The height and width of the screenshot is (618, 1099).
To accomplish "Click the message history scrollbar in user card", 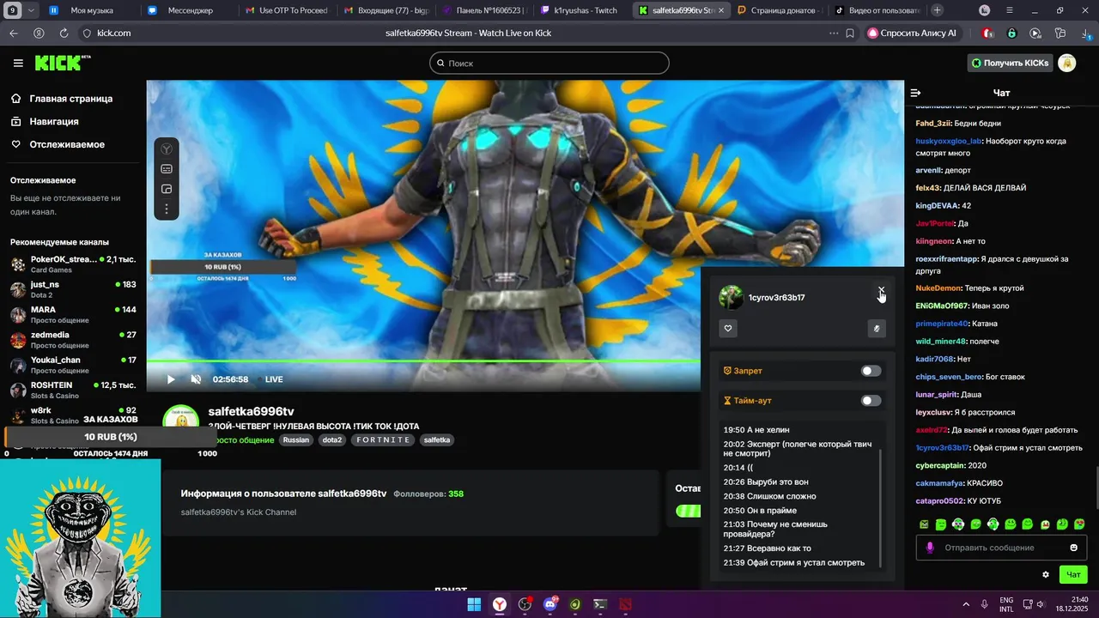I will coord(882,506).
